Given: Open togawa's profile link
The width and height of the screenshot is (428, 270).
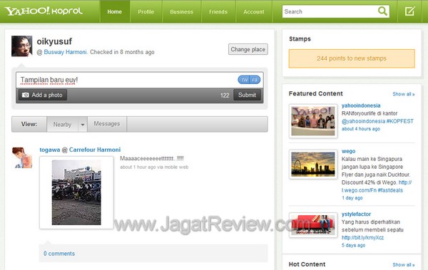Looking at the screenshot, I should click(50, 150).
